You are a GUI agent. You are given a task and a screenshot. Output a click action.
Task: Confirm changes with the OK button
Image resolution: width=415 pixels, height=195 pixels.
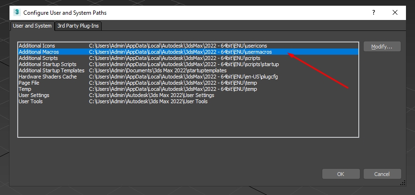click(340, 174)
